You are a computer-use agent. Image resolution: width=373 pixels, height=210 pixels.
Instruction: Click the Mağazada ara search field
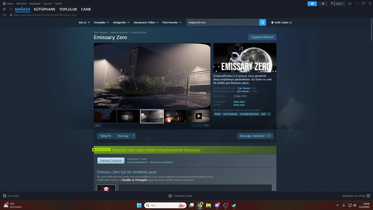[223, 22]
